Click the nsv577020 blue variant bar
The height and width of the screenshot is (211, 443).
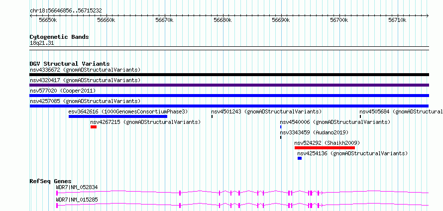tap(229, 96)
